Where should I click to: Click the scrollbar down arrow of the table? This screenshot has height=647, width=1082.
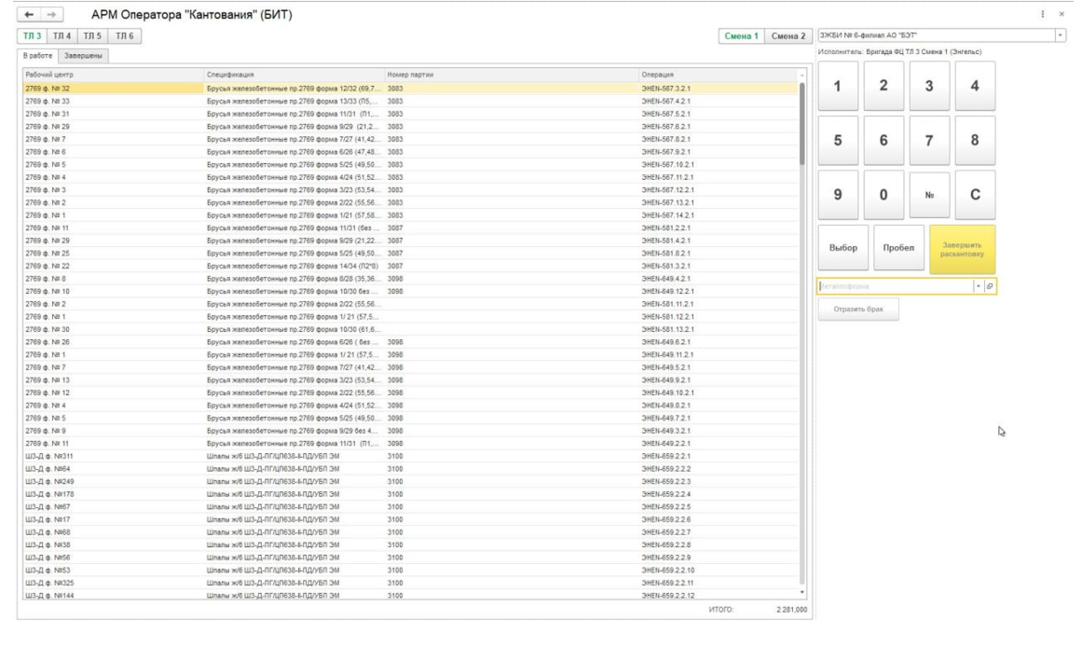(801, 592)
